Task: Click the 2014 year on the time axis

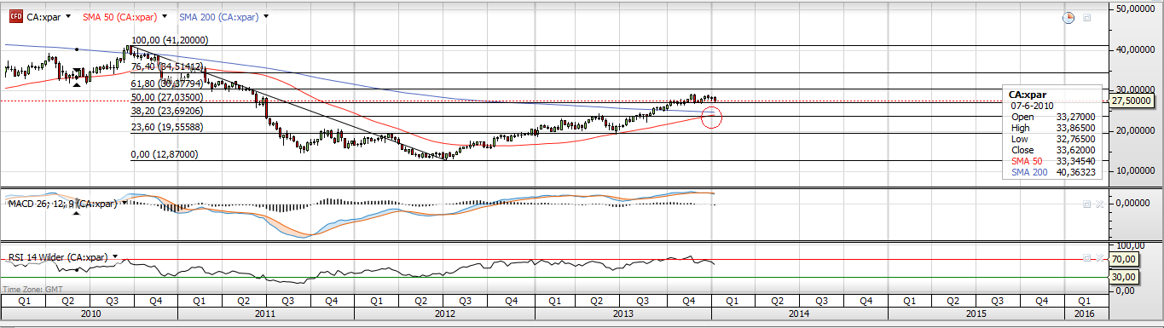Action: [x=799, y=314]
